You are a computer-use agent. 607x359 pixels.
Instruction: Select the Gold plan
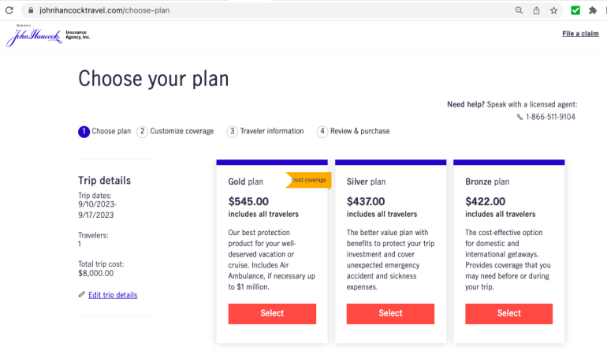click(272, 313)
